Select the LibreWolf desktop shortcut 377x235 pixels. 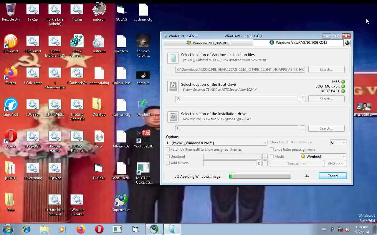11,108
